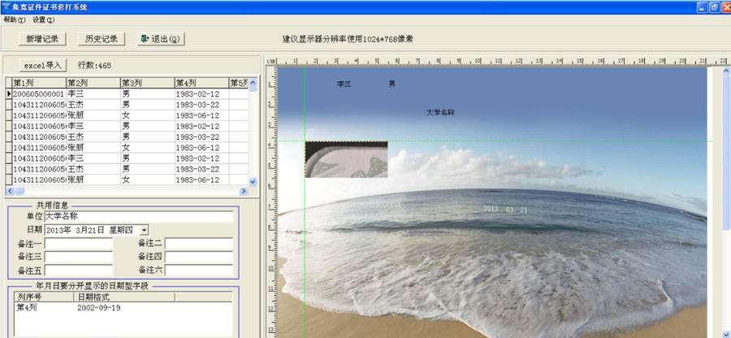Select the 第4列 column header
This screenshot has width=731, height=338.
[x=200, y=83]
